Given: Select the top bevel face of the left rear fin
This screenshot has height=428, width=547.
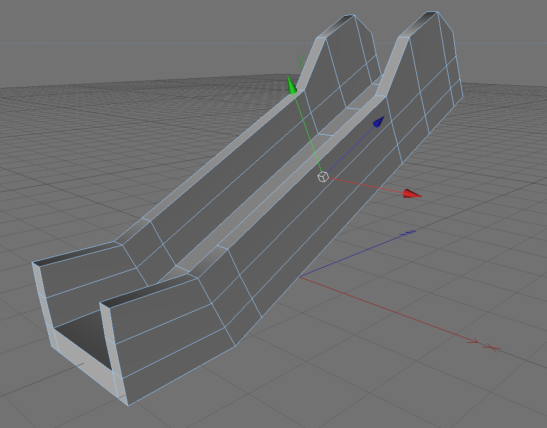Looking at the screenshot, I should [x=335, y=26].
